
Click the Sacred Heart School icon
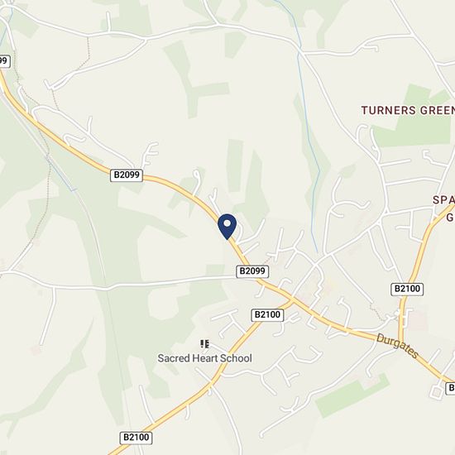point(204,344)
